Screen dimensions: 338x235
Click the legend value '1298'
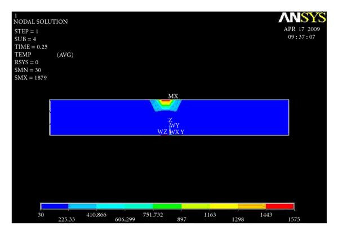pos(238,219)
